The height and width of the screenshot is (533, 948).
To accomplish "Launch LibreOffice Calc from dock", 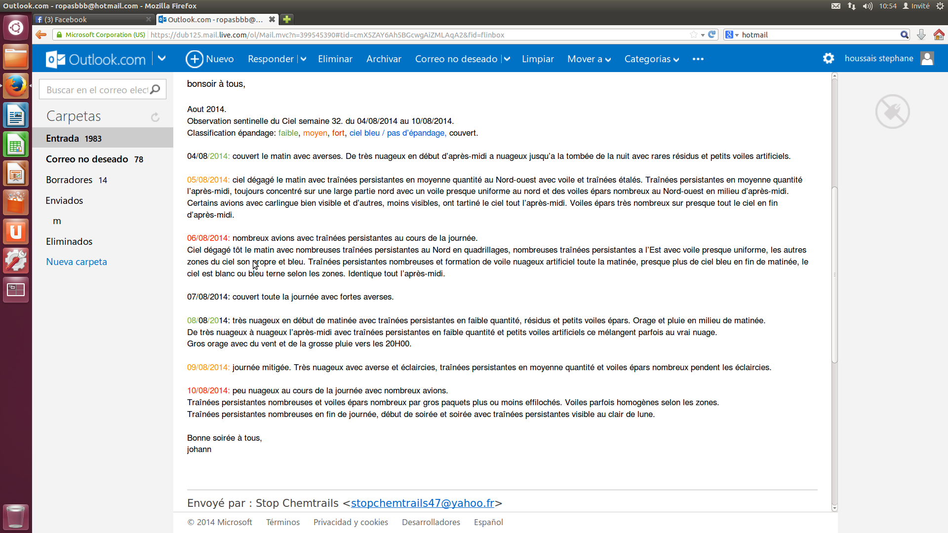I will click(x=16, y=145).
